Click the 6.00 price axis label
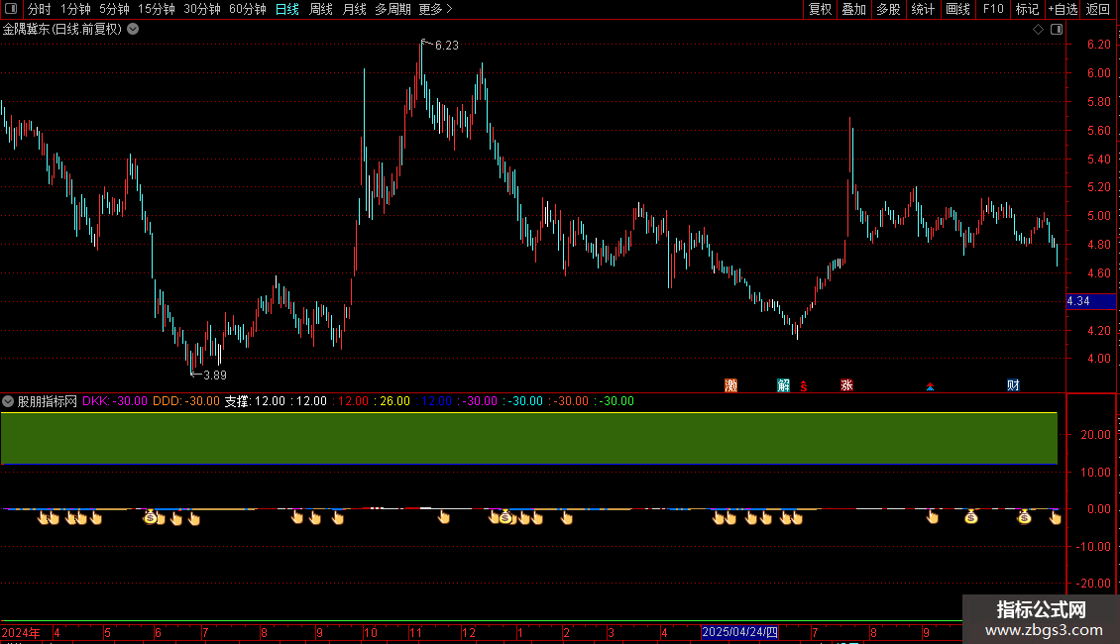The width and height of the screenshot is (1120, 644). tap(1098, 73)
